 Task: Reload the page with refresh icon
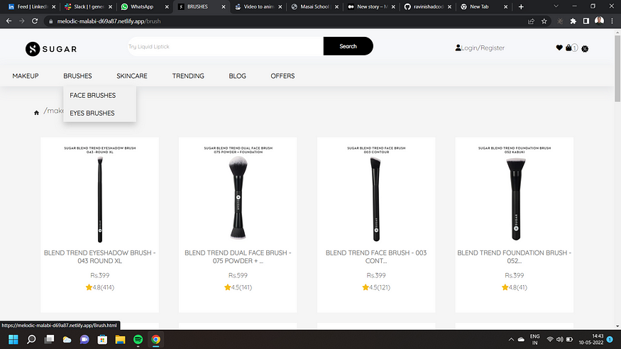click(x=35, y=21)
